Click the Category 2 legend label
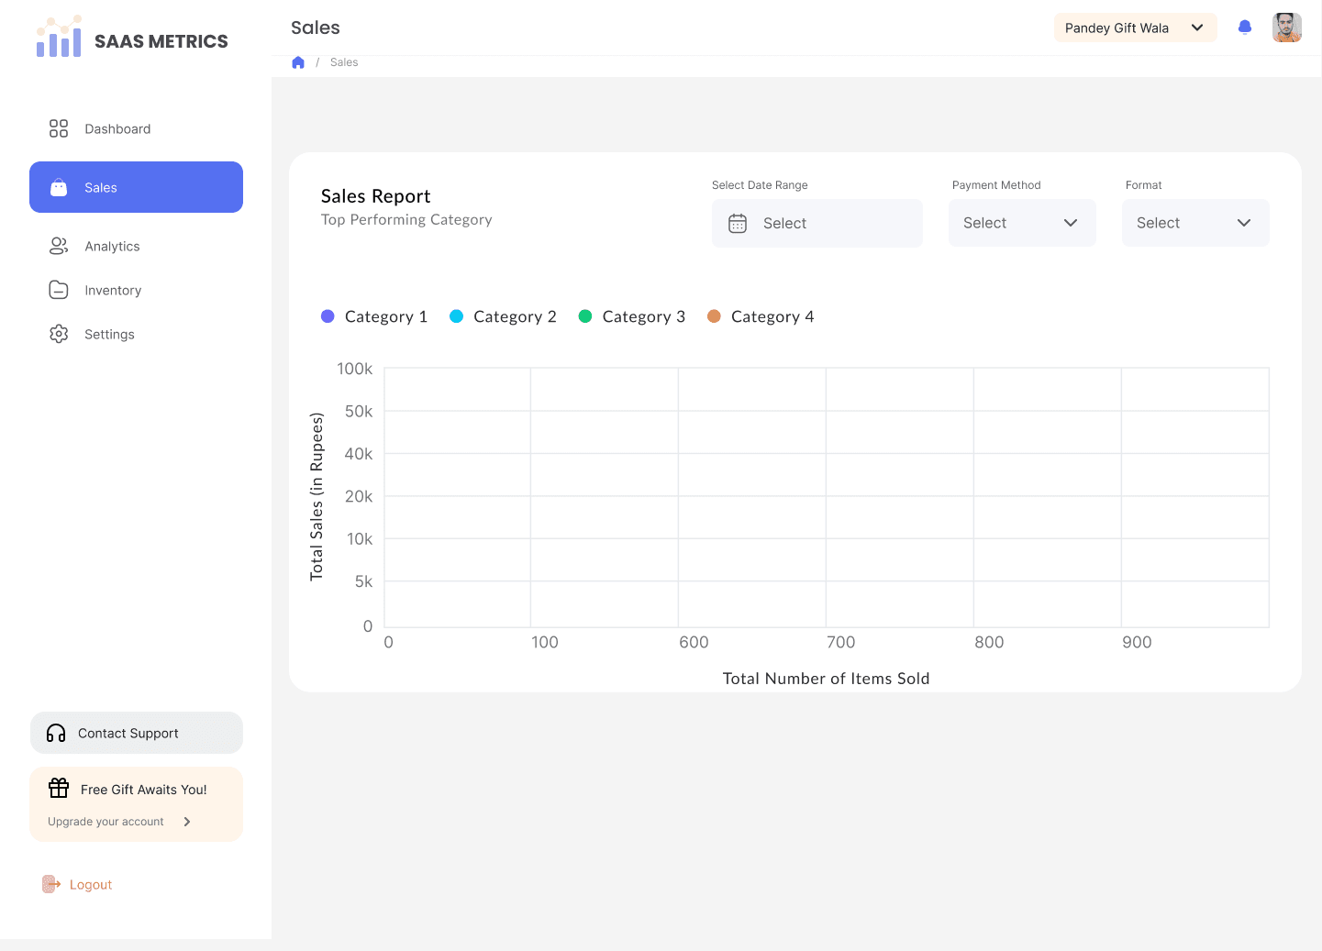The image size is (1322, 951). pos(515,316)
